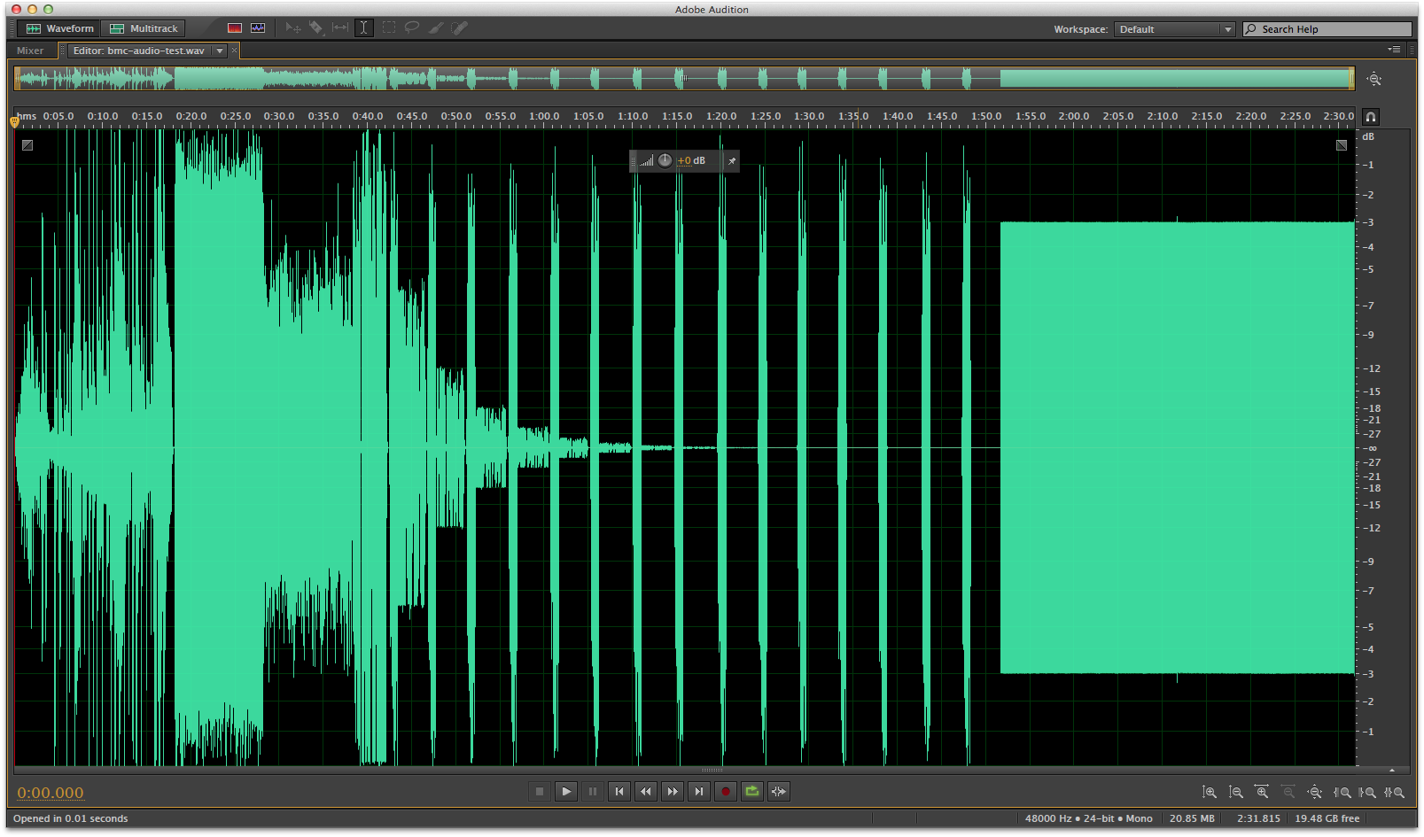Switch to the Waveform editor view
Image resolution: width=1424 pixels, height=837 pixels.
[x=59, y=28]
